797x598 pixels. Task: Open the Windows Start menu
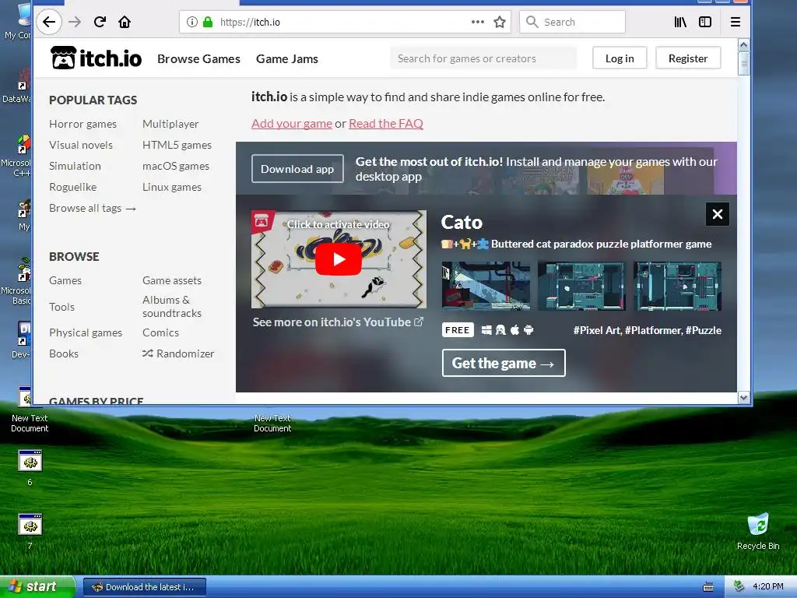click(x=37, y=587)
